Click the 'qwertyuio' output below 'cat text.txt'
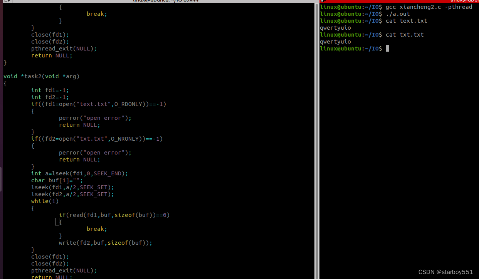This screenshot has height=279, width=479. (x=335, y=28)
